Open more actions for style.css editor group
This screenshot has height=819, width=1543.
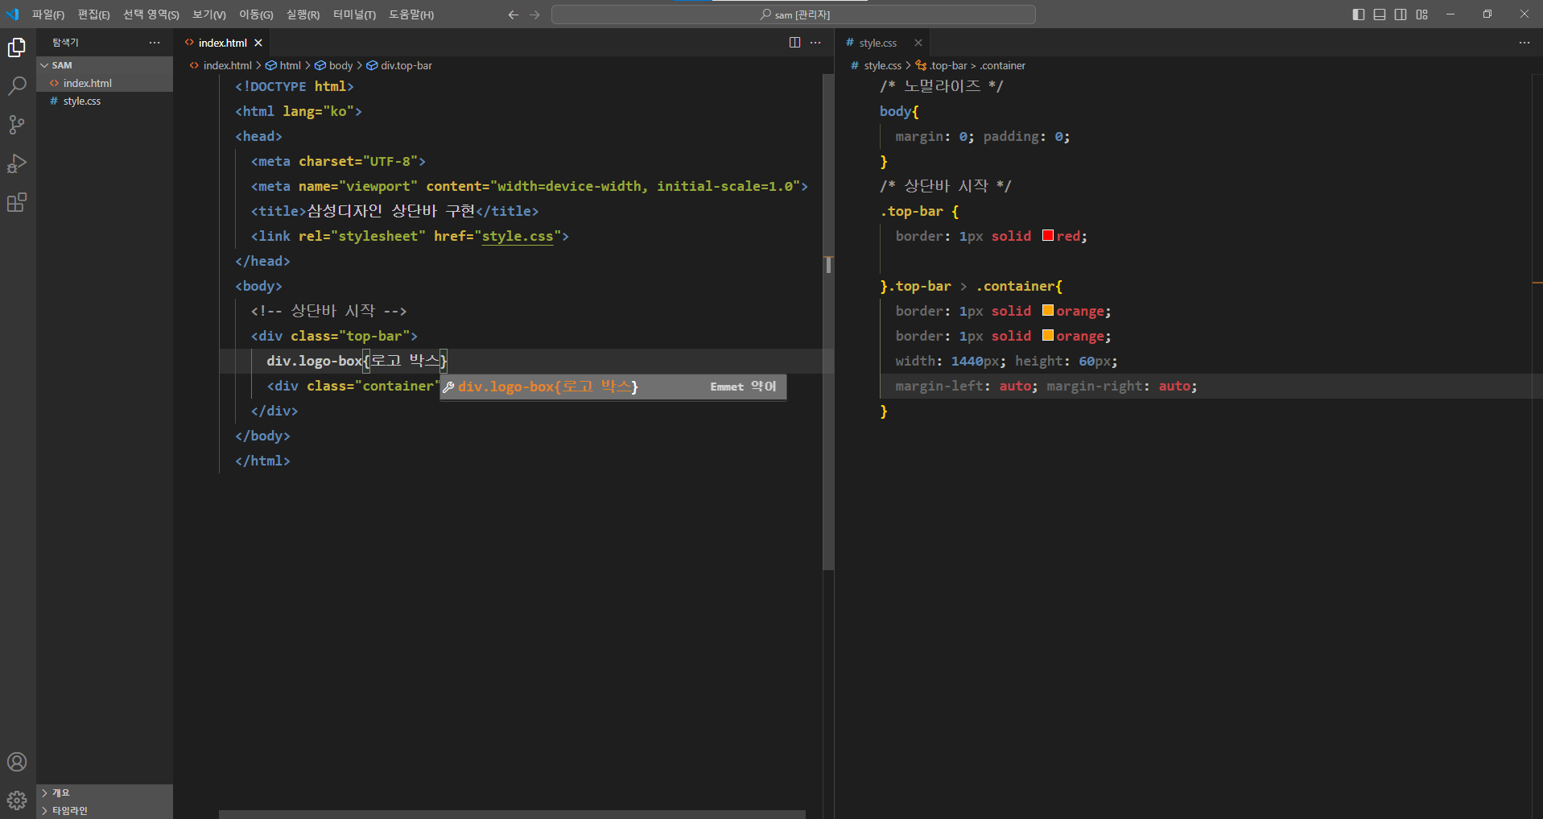1524,43
